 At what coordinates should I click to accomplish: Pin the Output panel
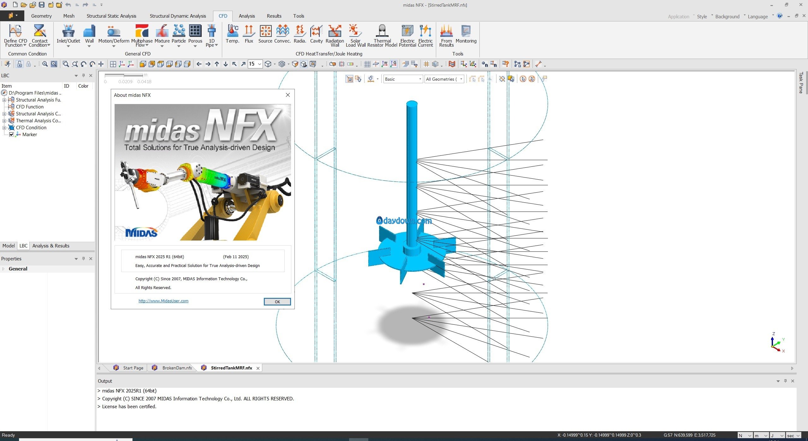785,381
